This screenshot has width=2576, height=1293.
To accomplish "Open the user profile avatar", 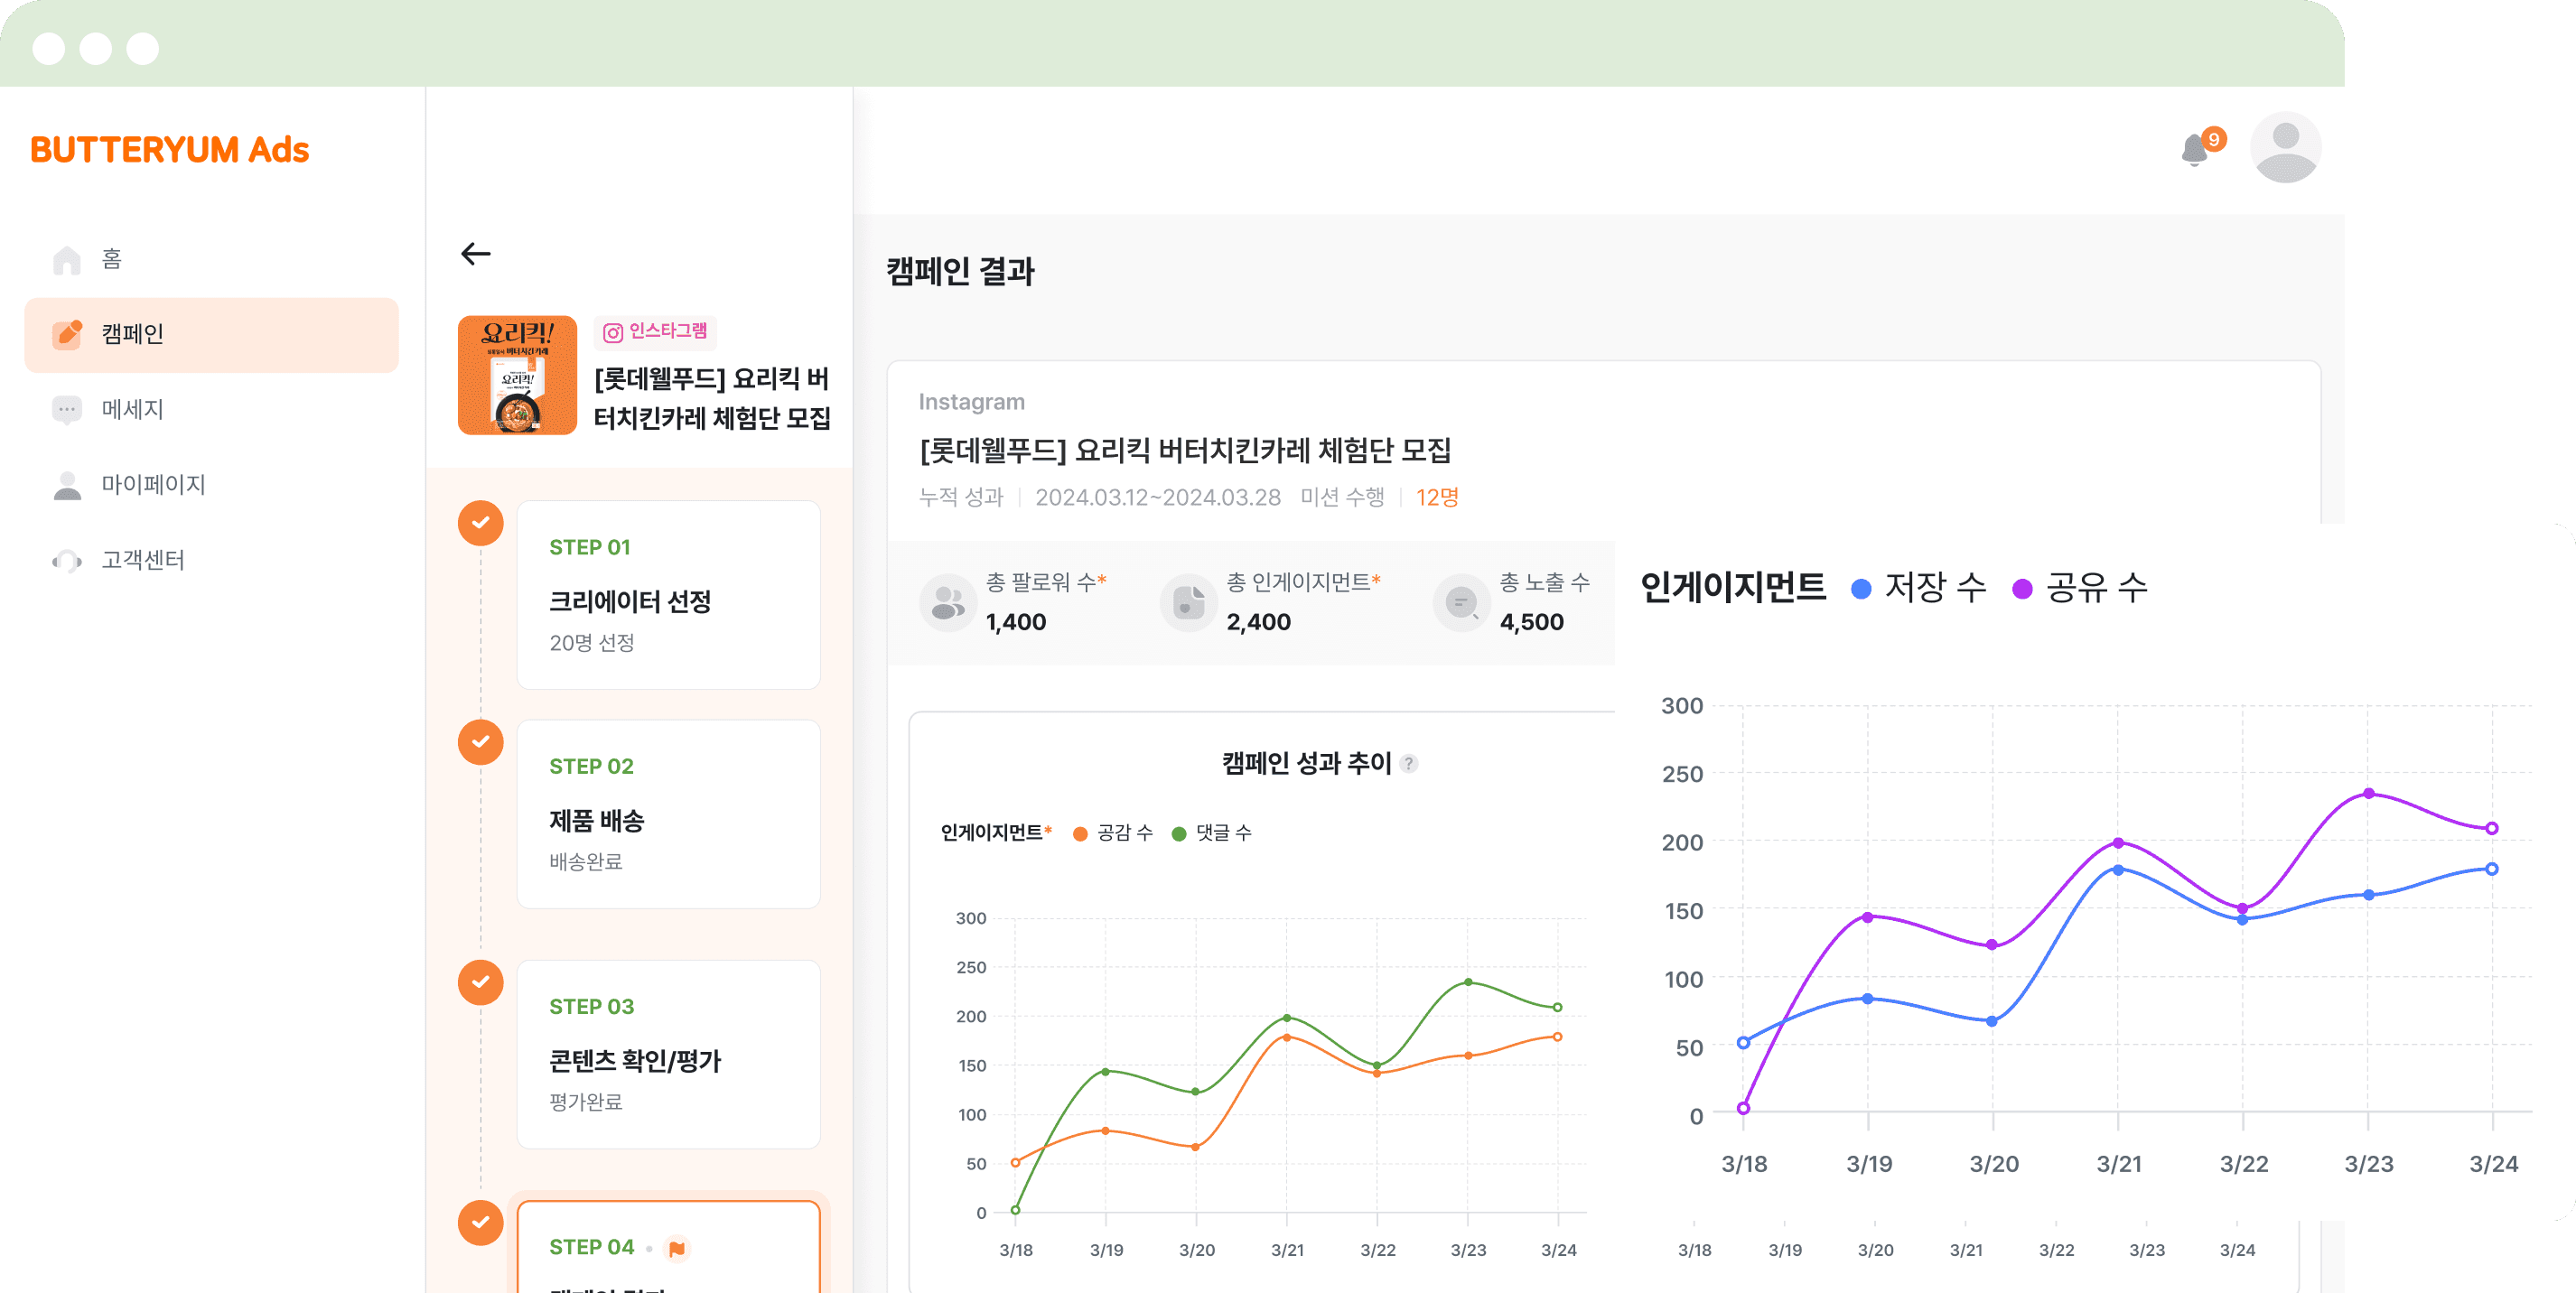I will point(2285,147).
